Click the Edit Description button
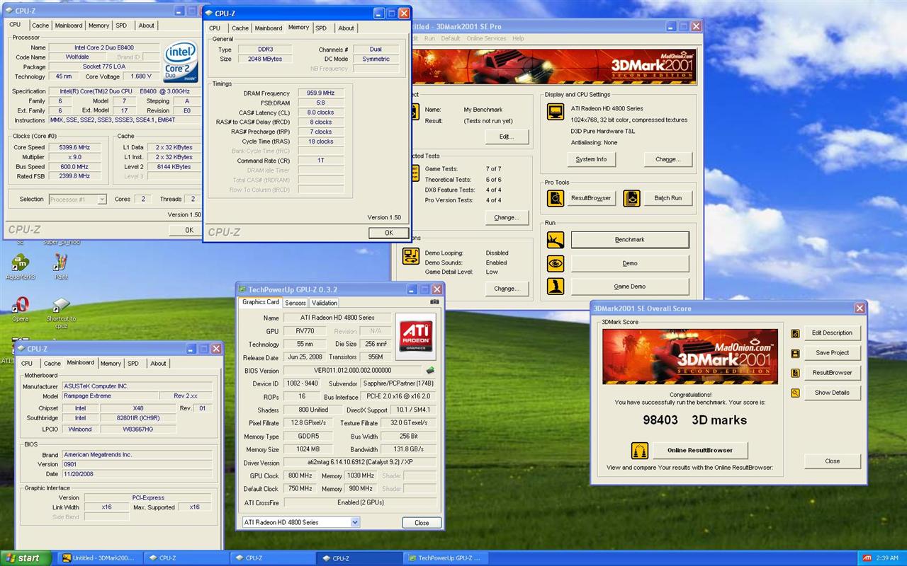 (x=833, y=333)
